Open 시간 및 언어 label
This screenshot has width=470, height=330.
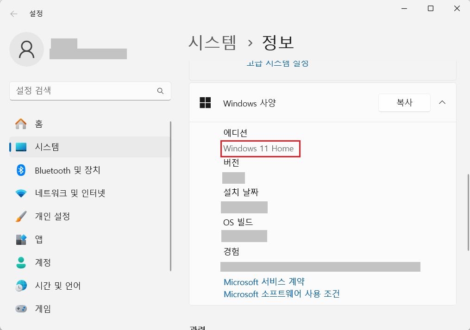point(58,286)
